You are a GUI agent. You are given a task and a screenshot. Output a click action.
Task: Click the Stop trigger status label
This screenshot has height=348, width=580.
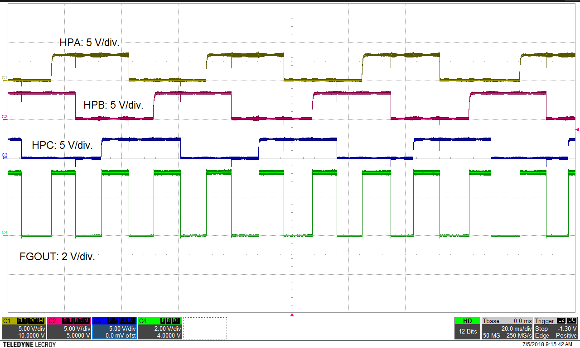(541, 329)
